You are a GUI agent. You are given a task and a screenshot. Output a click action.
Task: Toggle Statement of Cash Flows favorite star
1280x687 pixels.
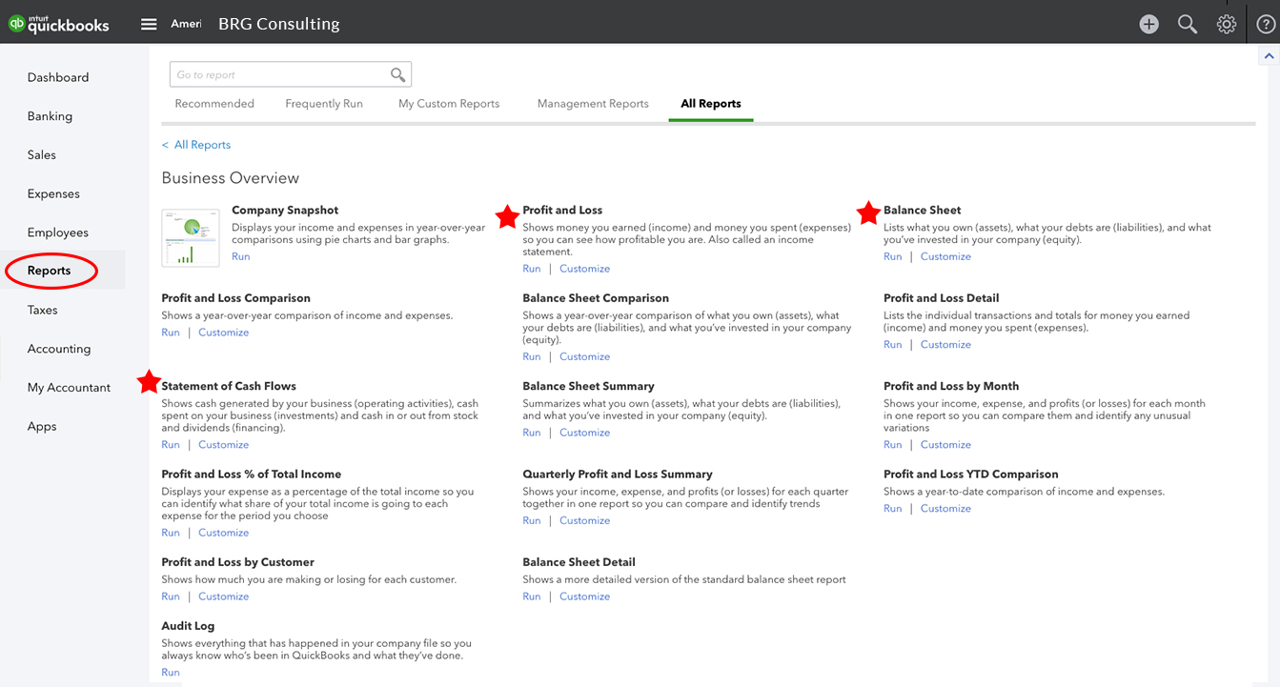[x=149, y=382]
